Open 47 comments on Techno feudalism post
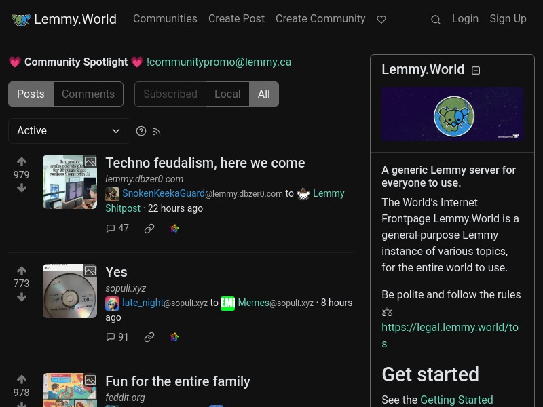The height and width of the screenshot is (407, 543). 117,228
